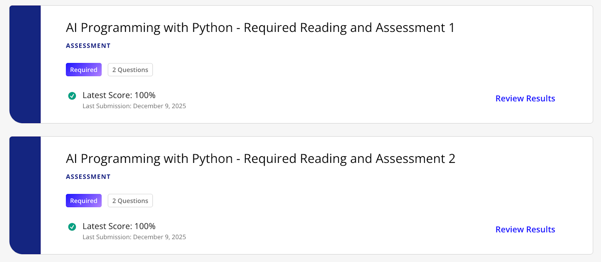This screenshot has width=601, height=262.
Task: Click the dark blue side strip of Assessment 1 card
Action: (25, 64)
